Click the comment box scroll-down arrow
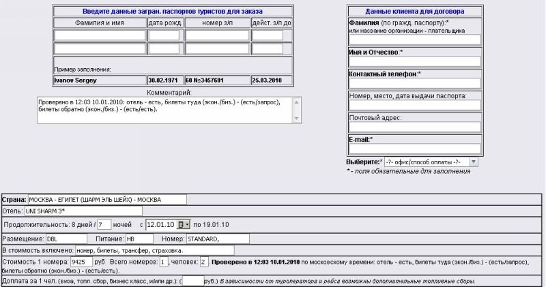The image size is (546, 287). [296, 119]
